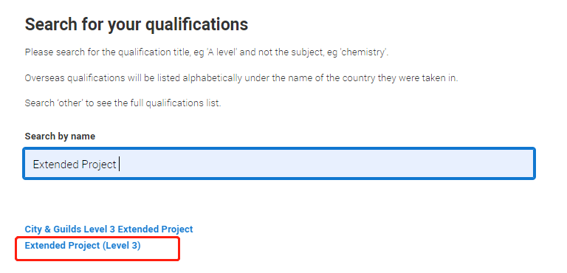Focus the Search by name input field
Image resolution: width=567 pixels, height=273 pixels.
click(279, 163)
